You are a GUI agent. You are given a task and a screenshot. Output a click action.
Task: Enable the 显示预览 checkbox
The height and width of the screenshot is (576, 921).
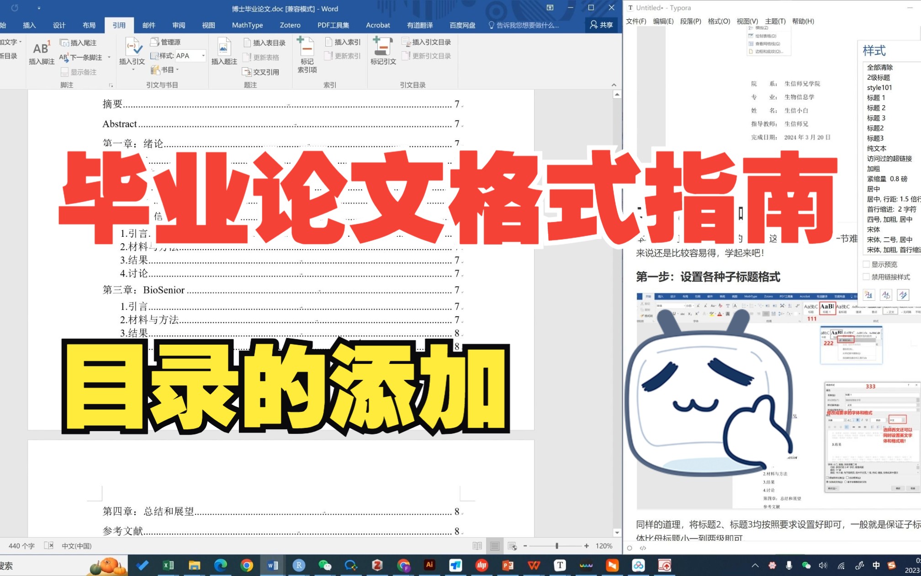coord(866,264)
